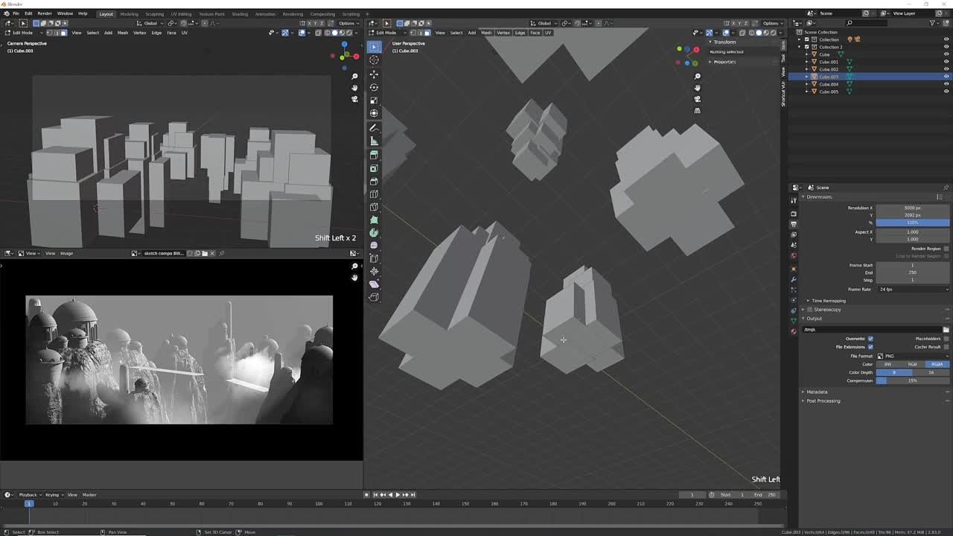Open the Mesh menu in right viewport
Image resolution: width=953 pixels, height=536 pixels.
(486, 33)
